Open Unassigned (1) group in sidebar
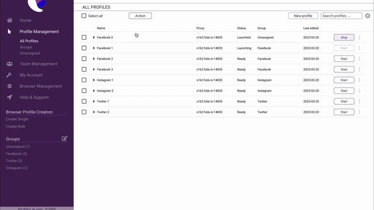 (x=18, y=146)
